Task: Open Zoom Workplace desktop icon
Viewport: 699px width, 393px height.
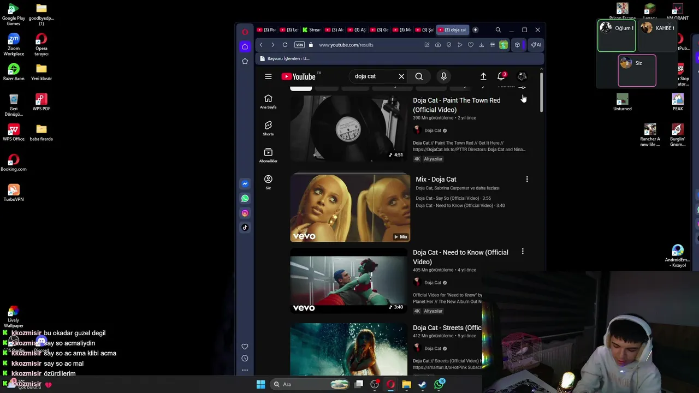Action: 14,45
